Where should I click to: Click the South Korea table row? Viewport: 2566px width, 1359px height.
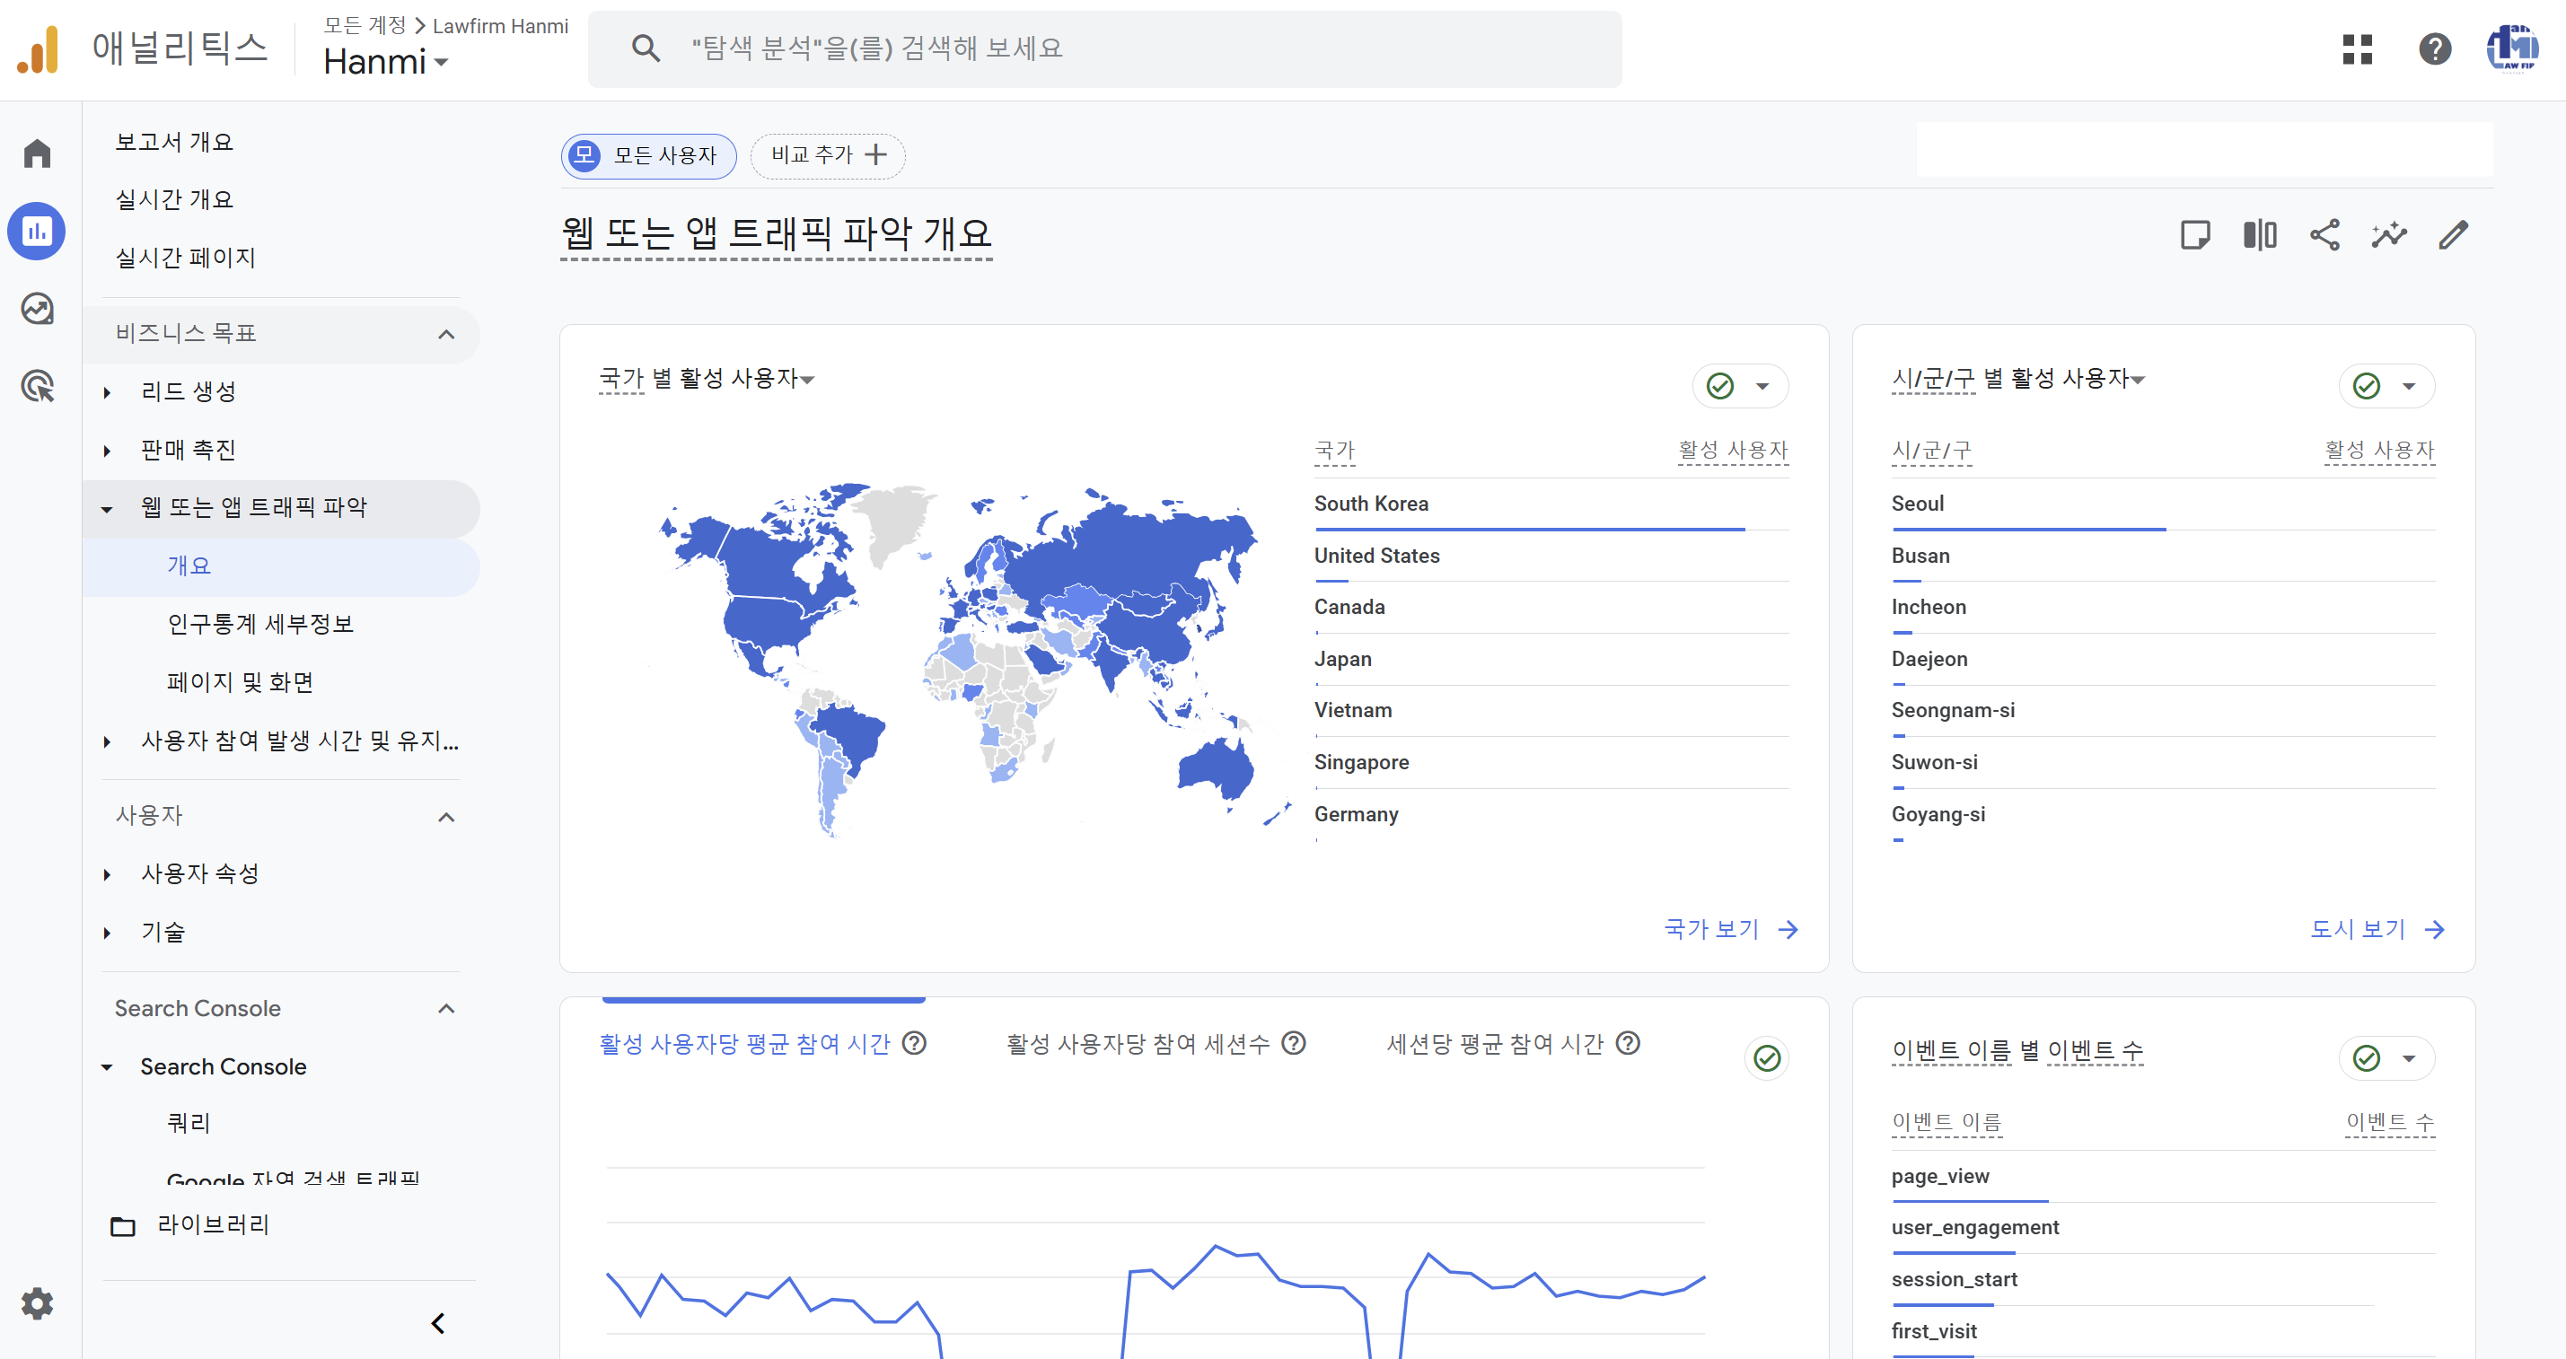(1551, 504)
